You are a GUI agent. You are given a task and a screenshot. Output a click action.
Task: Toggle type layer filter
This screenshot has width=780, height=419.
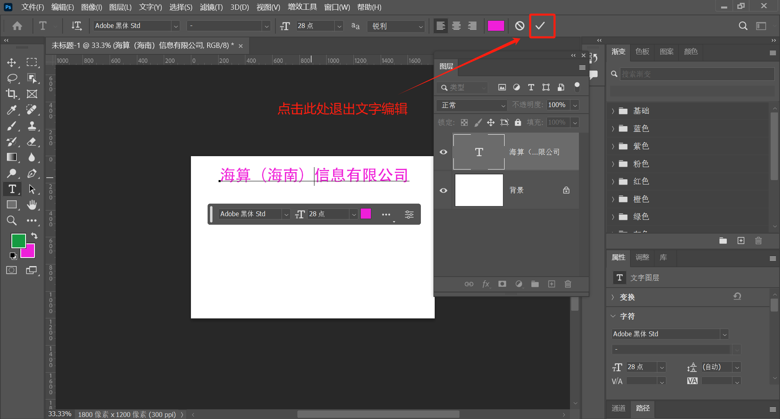click(531, 87)
